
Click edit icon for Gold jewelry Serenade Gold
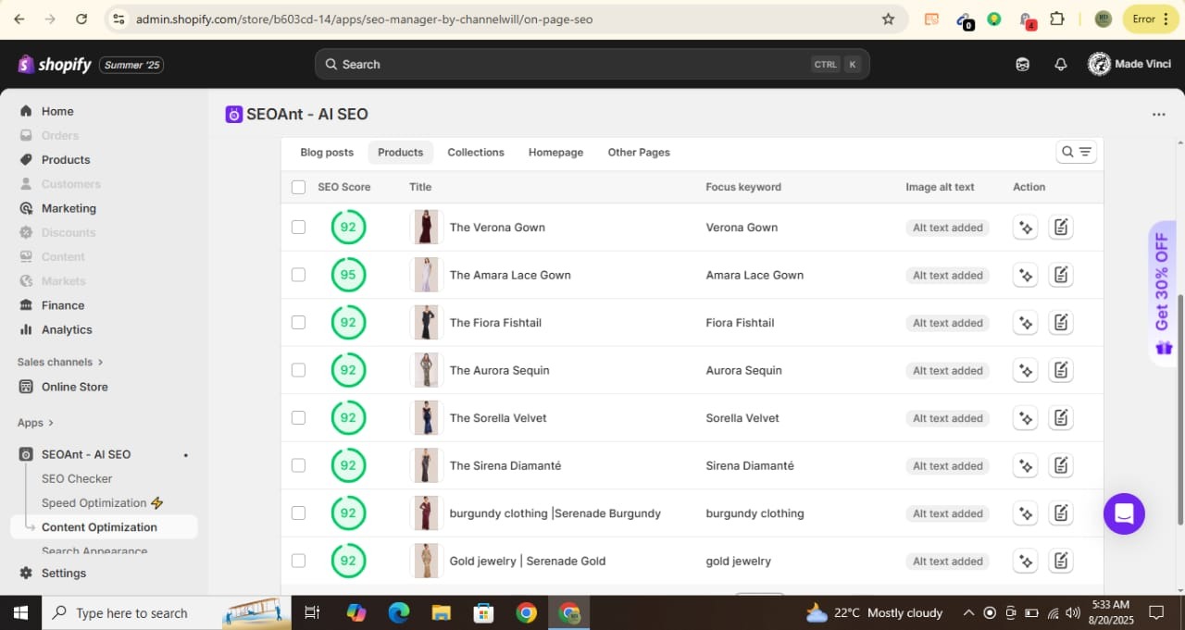tap(1061, 561)
